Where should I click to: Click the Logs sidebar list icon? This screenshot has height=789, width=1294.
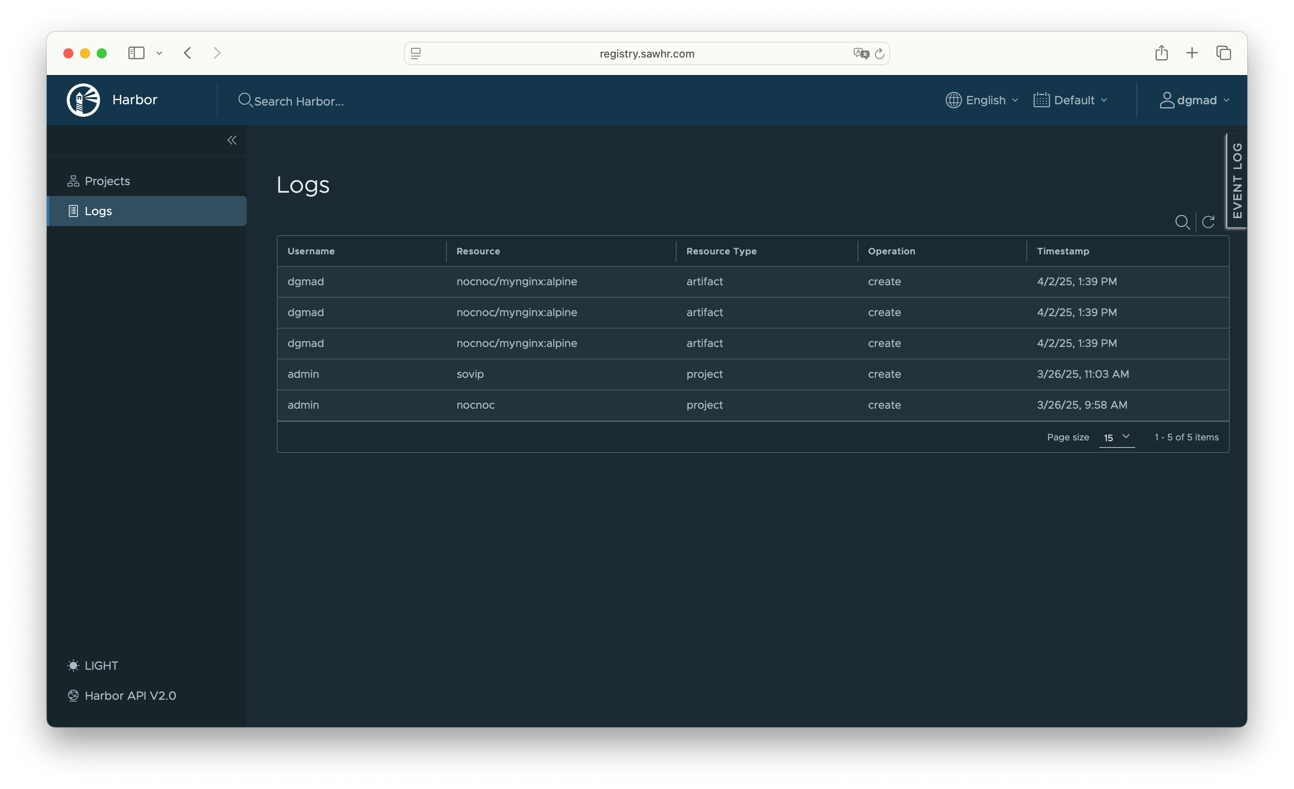[73, 211]
